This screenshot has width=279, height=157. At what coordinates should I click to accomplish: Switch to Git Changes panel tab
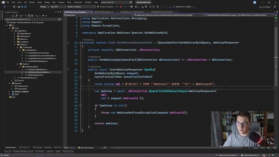[x=37, y=147]
